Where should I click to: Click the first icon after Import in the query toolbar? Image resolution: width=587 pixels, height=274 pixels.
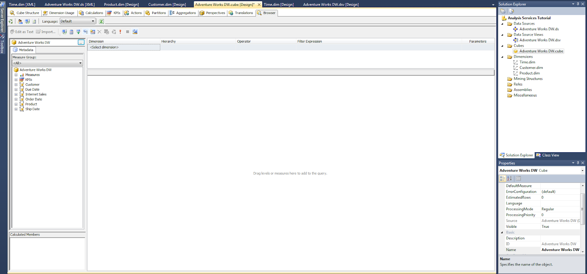click(64, 32)
